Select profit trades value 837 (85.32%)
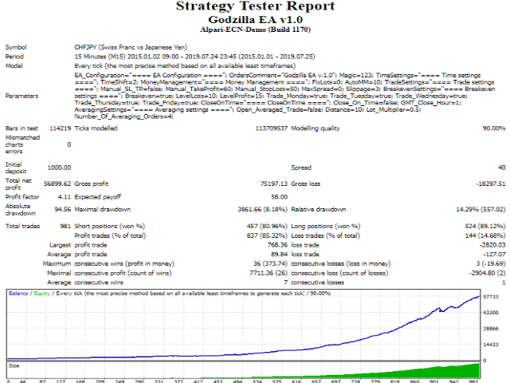 click(x=267, y=235)
